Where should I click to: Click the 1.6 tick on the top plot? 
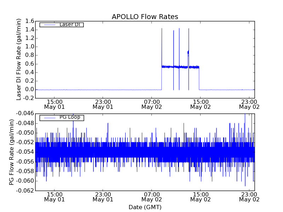coord(29,21)
